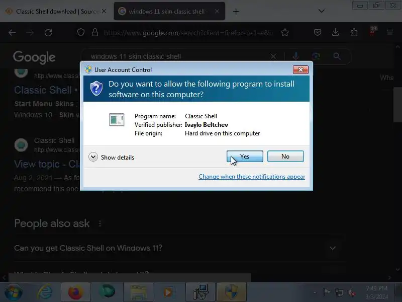Click the page horizontal scrollbar
Image resolution: width=402 pixels, height=302 pixels.
pyautogui.click(x=130, y=277)
